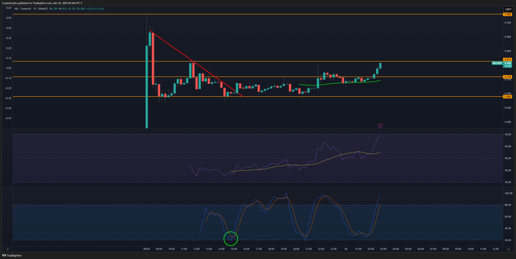516x259 pixels.
Task: Click the 70.00 level on RSI scale
Action: (507, 135)
